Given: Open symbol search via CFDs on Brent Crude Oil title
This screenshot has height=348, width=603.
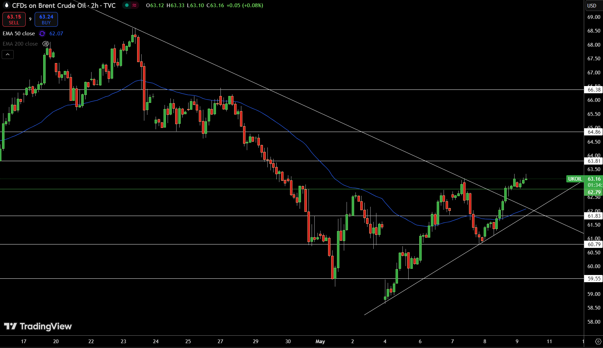Looking at the screenshot, I should [49, 5].
